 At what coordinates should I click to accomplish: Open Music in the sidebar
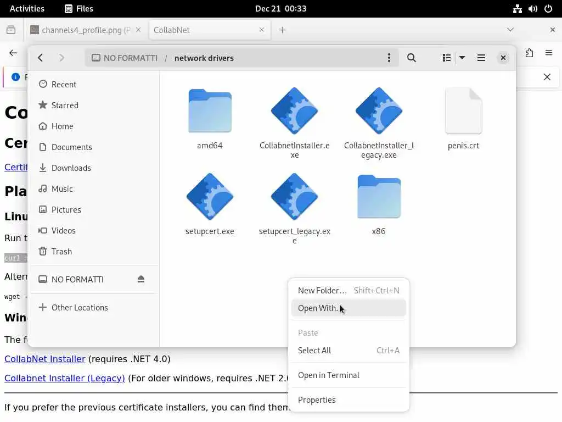click(93, 188)
